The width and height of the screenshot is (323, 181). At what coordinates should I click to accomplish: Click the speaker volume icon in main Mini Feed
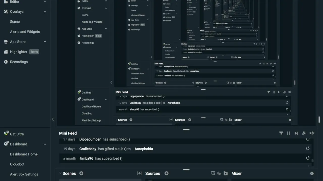[312, 133]
